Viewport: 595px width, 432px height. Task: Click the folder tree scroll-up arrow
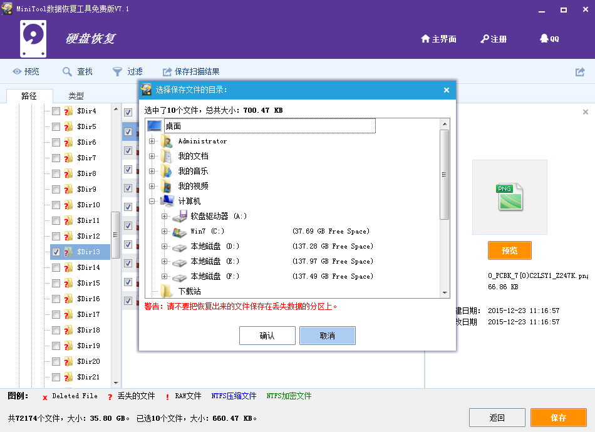[x=116, y=109]
